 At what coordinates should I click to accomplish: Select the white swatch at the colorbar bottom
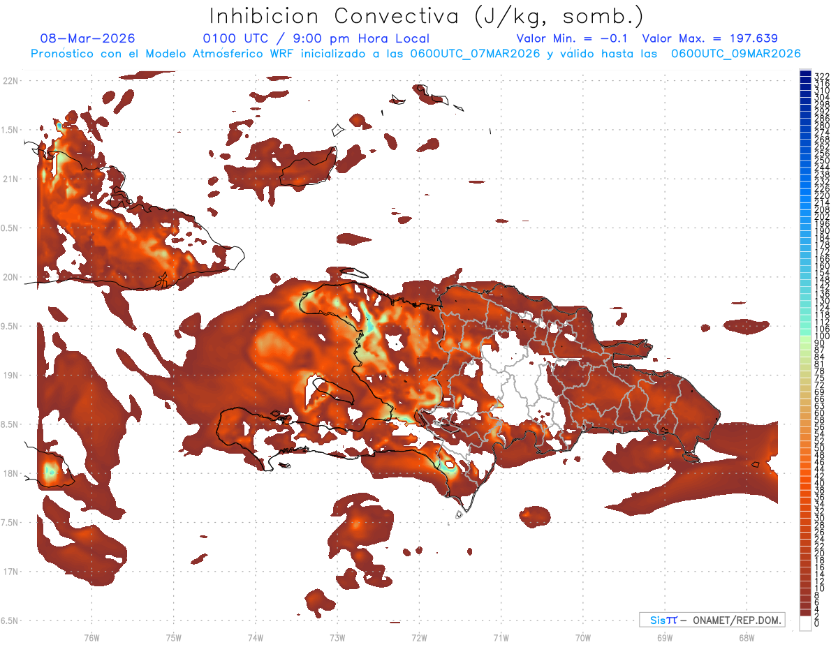(x=805, y=623)
